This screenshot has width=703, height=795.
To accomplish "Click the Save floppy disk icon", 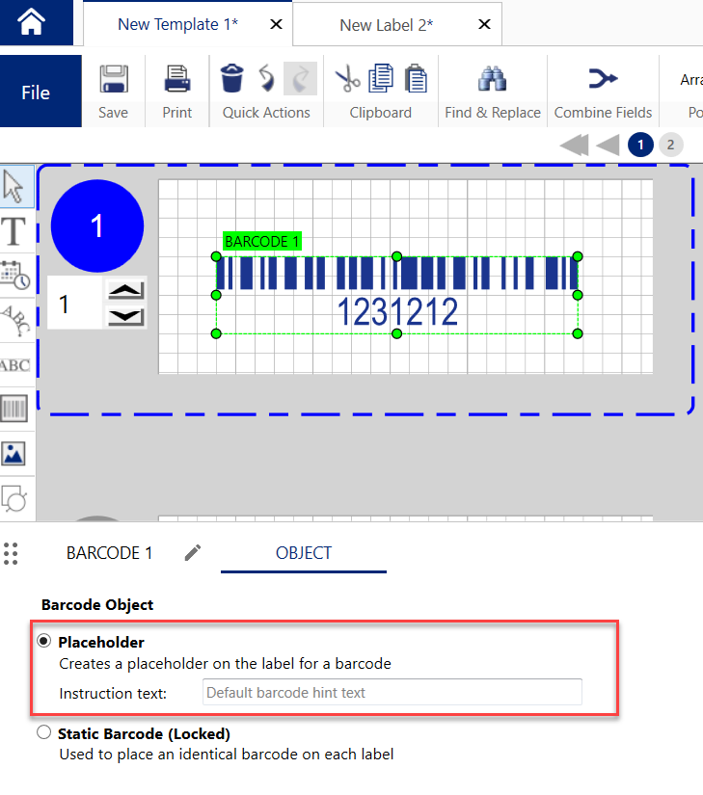I will pos(114,79).
